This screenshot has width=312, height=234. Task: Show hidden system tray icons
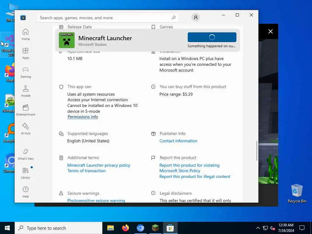(x=258, y=228)
